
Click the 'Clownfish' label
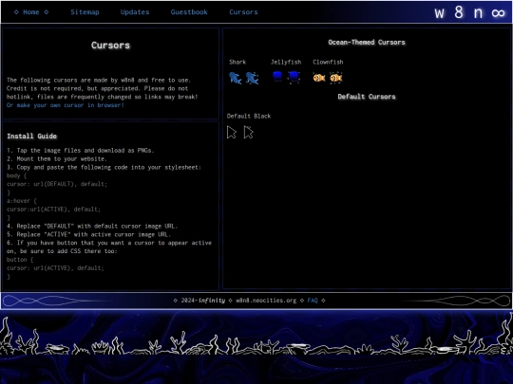coord(328,62)
